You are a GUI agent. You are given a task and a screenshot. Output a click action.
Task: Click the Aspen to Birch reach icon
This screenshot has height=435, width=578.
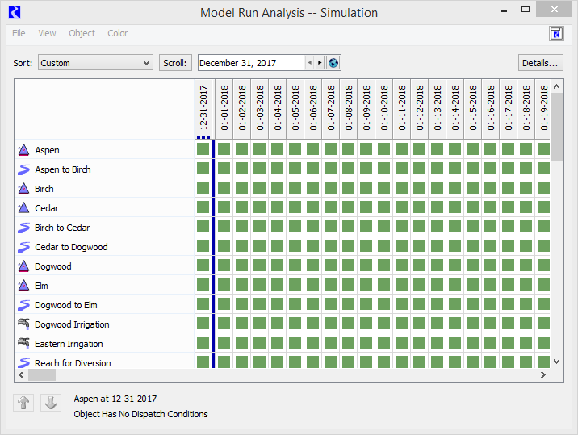pos(23,169)
